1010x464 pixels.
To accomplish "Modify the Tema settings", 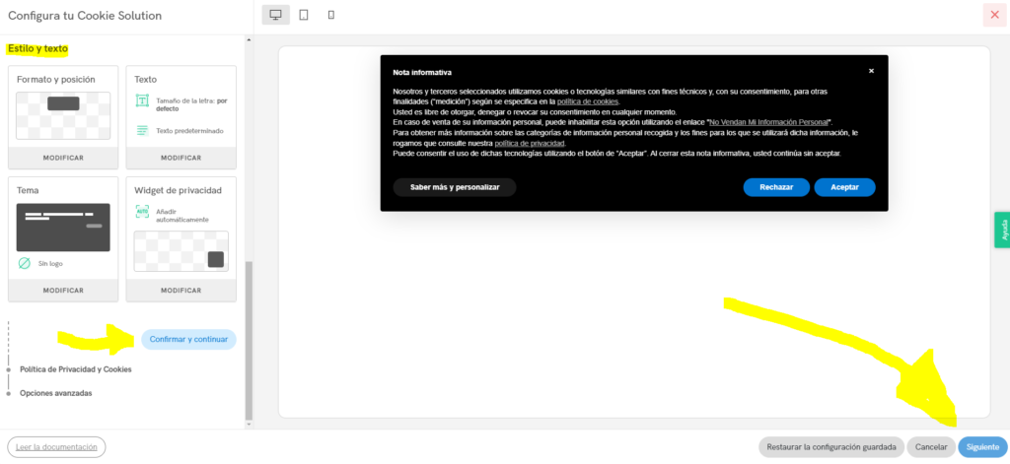I will point(63,290).
